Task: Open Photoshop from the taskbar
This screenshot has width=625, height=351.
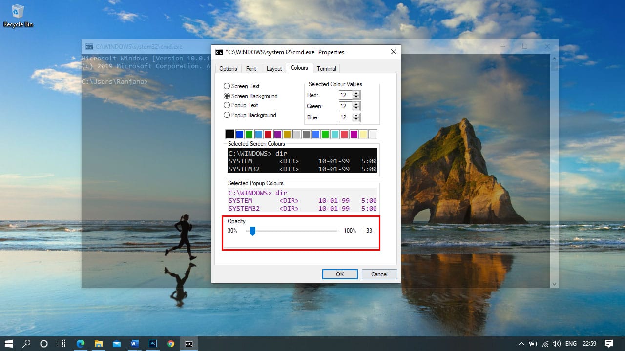Action: 152,344
